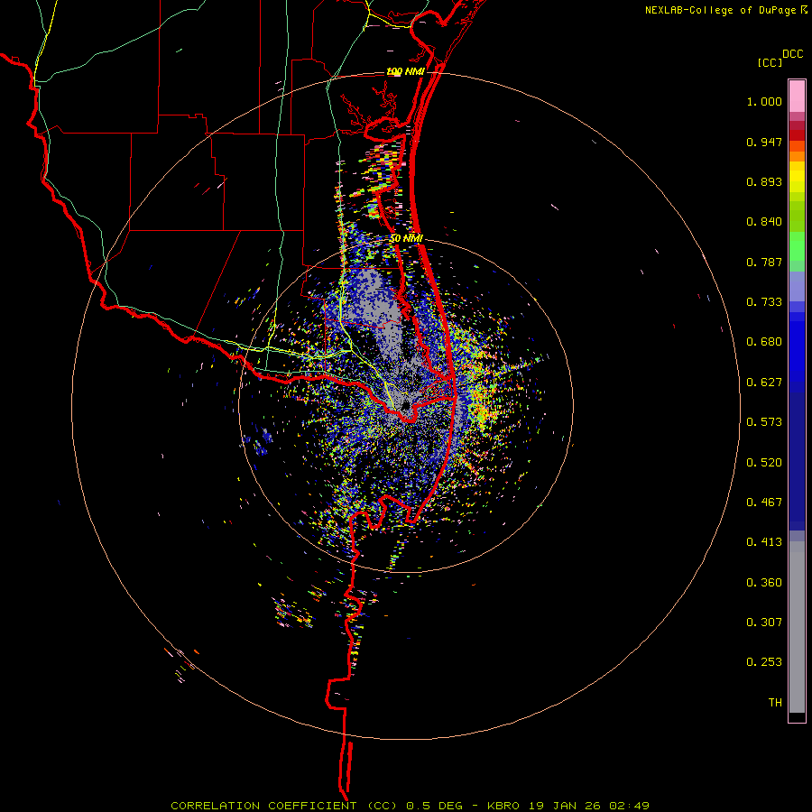Image resolution: width=812 pixels, height=812 pixels.
Task: Pick the light pink top segment of color bar
Action: click(797, 97)
